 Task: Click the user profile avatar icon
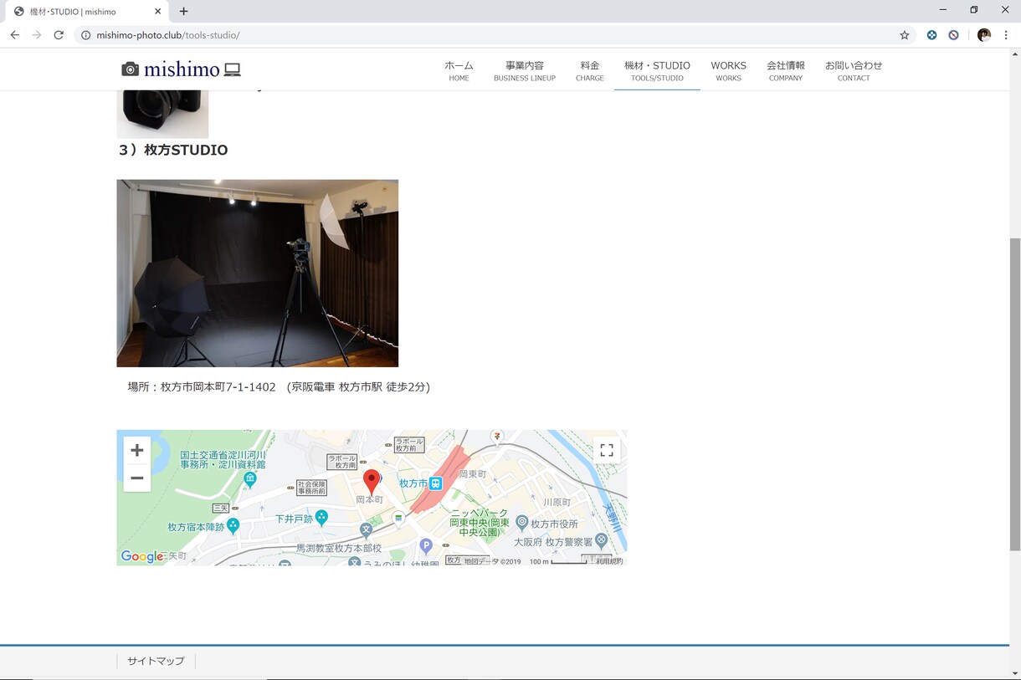(x=983, y=35)
